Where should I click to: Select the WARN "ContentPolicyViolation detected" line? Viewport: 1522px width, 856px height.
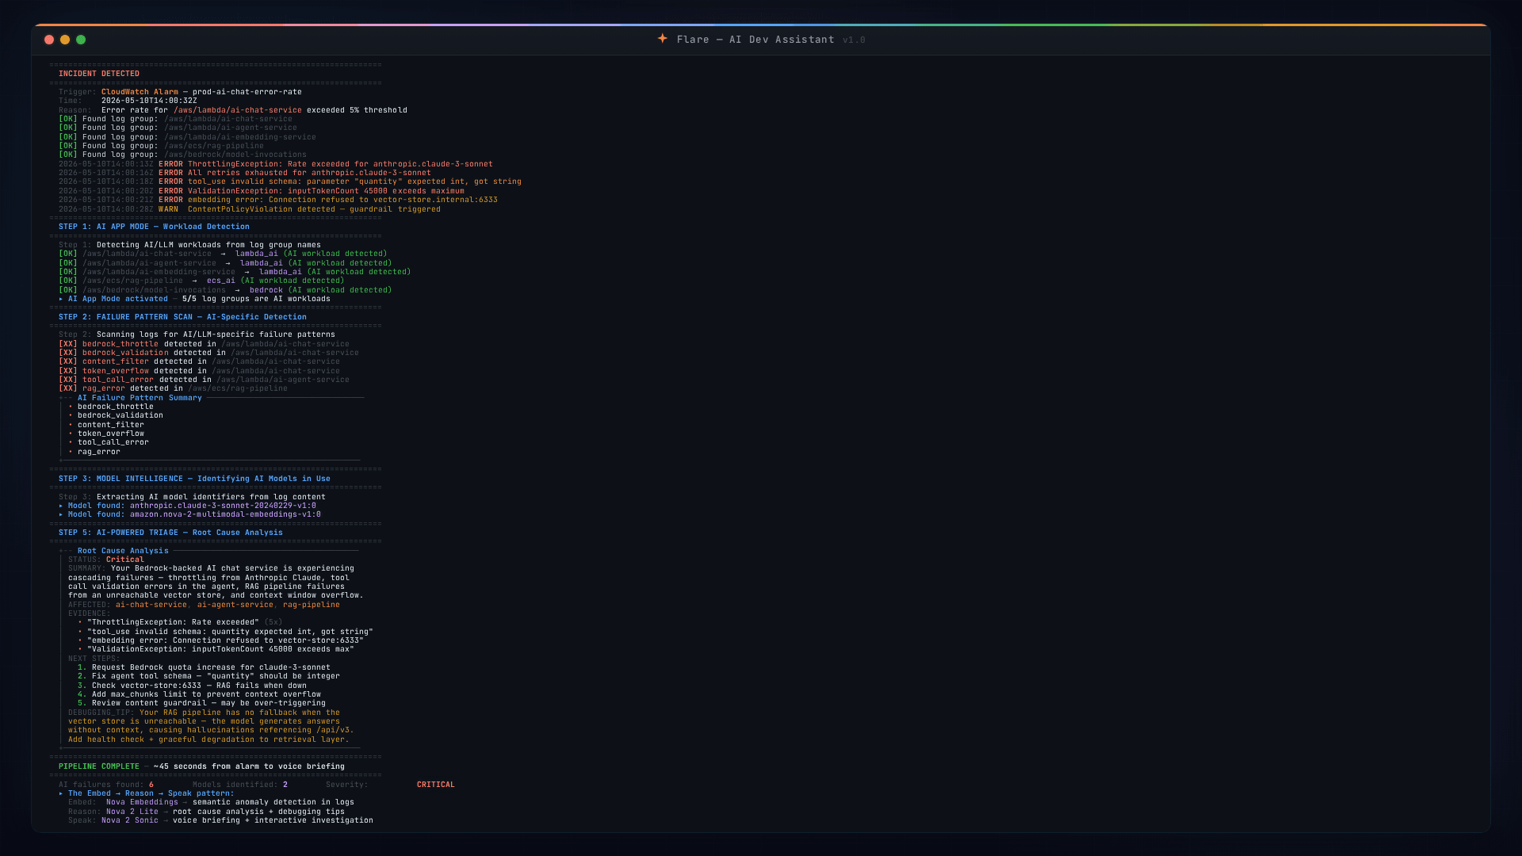coord(250,209)
